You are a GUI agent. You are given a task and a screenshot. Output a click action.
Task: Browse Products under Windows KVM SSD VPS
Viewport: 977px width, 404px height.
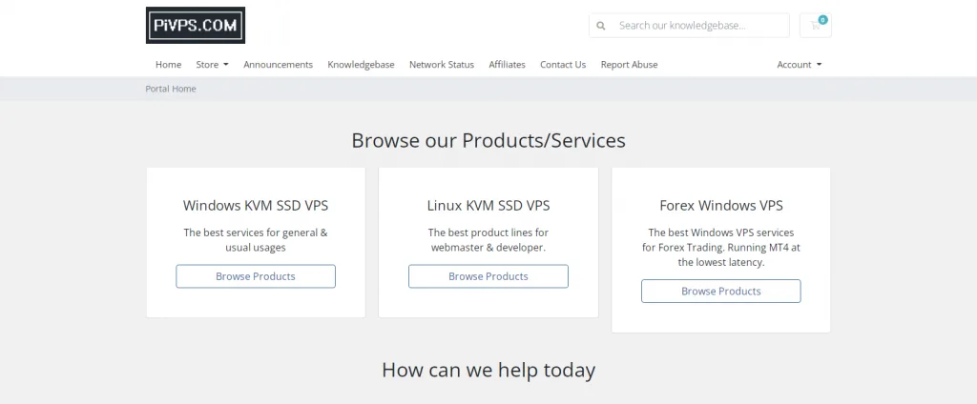click(256, 276)
